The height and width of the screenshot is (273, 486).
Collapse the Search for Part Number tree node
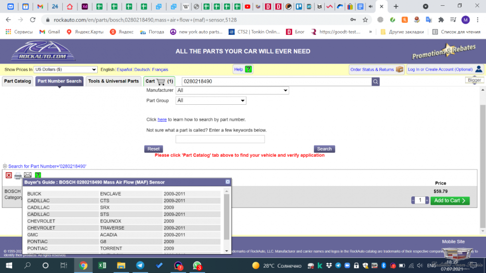(5, 166)
